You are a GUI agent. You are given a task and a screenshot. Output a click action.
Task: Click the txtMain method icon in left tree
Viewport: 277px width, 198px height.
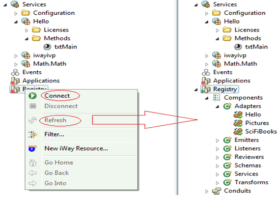click(47, 47)
